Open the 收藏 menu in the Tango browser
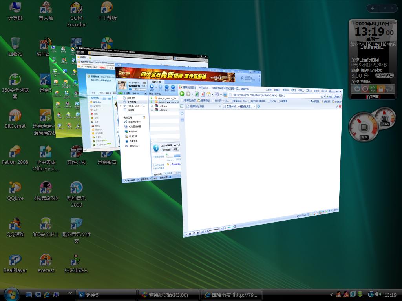 (301, 91)
